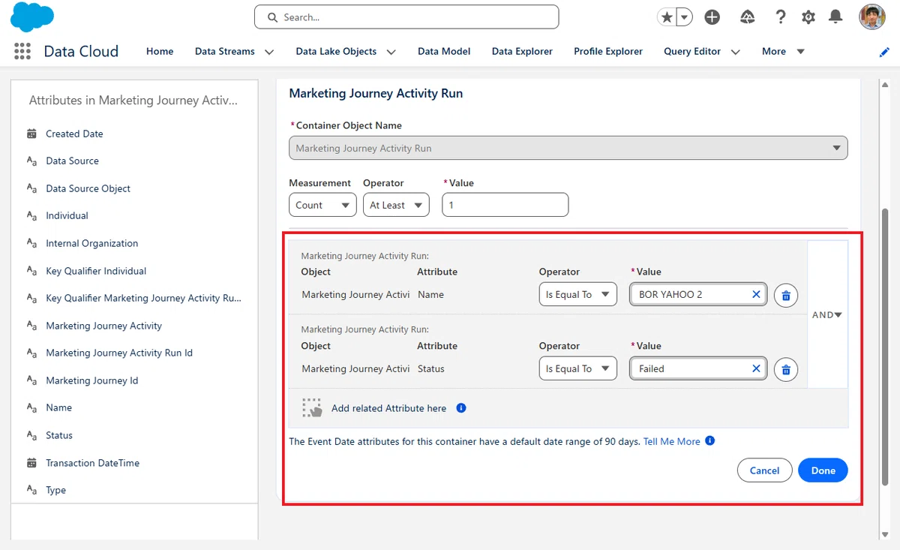Select the Name attribute in left list
The width and height of the screenshot is (900, 550).
(58, 407)
